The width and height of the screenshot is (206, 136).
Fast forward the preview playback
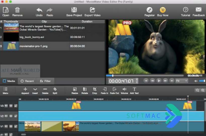point(165,81)
